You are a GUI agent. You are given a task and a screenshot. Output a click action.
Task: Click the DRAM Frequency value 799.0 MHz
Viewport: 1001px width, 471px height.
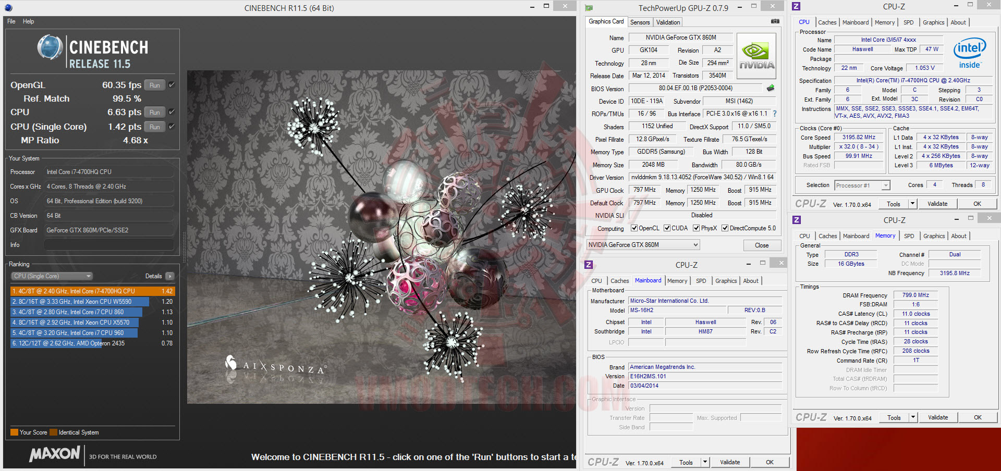point(915,295)
